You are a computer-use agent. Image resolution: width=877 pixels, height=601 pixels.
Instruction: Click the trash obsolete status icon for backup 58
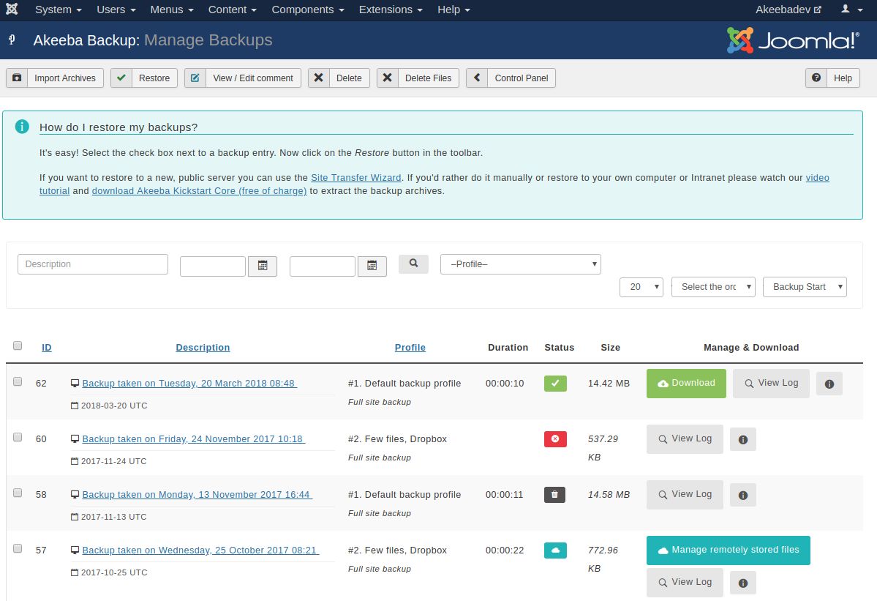555,494
